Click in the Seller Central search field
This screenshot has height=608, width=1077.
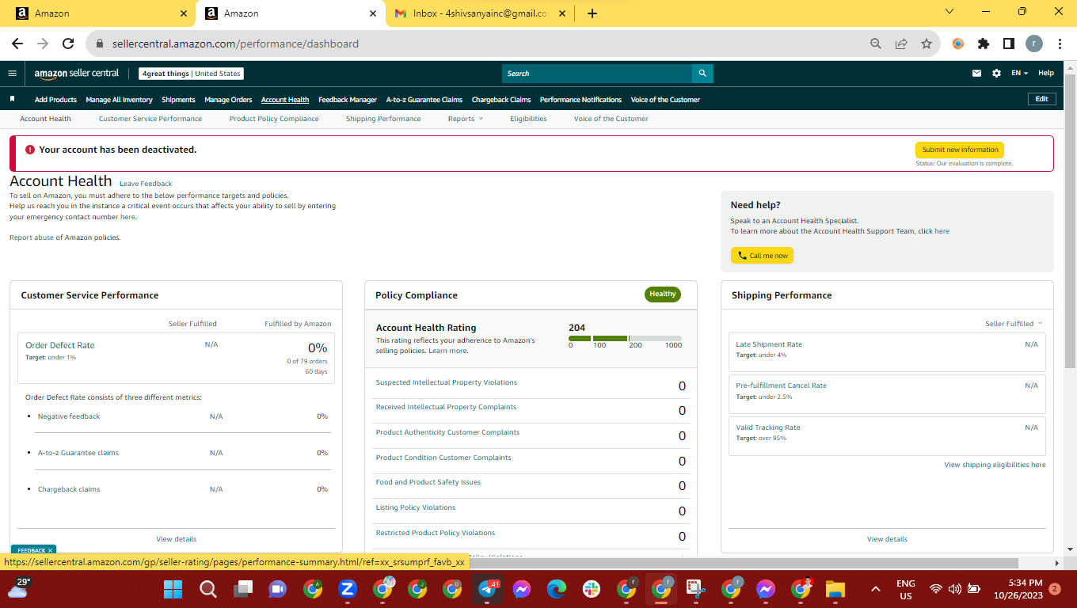597,74
